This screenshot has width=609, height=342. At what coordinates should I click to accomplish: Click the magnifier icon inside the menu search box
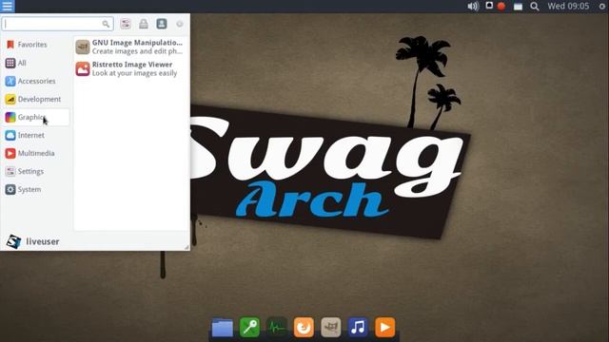click(x=106, y=24)
